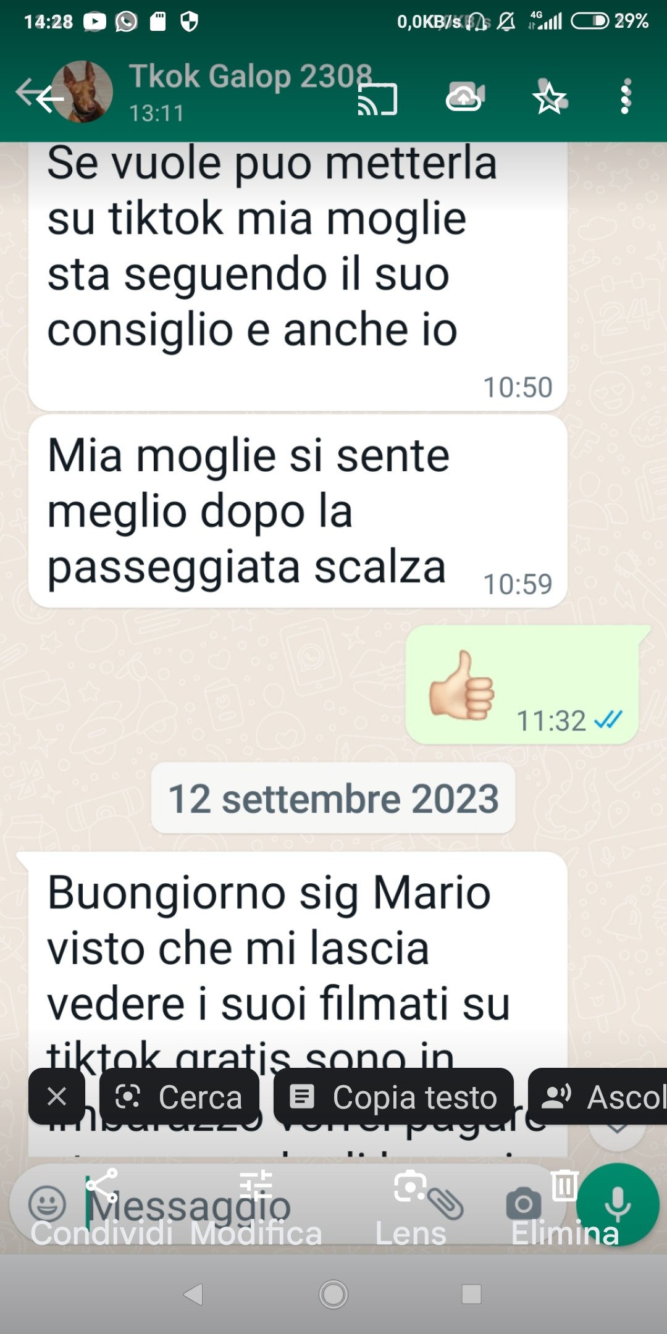Tap the cloud upload icon
The image size is (667, 1334).
(464, 97)
